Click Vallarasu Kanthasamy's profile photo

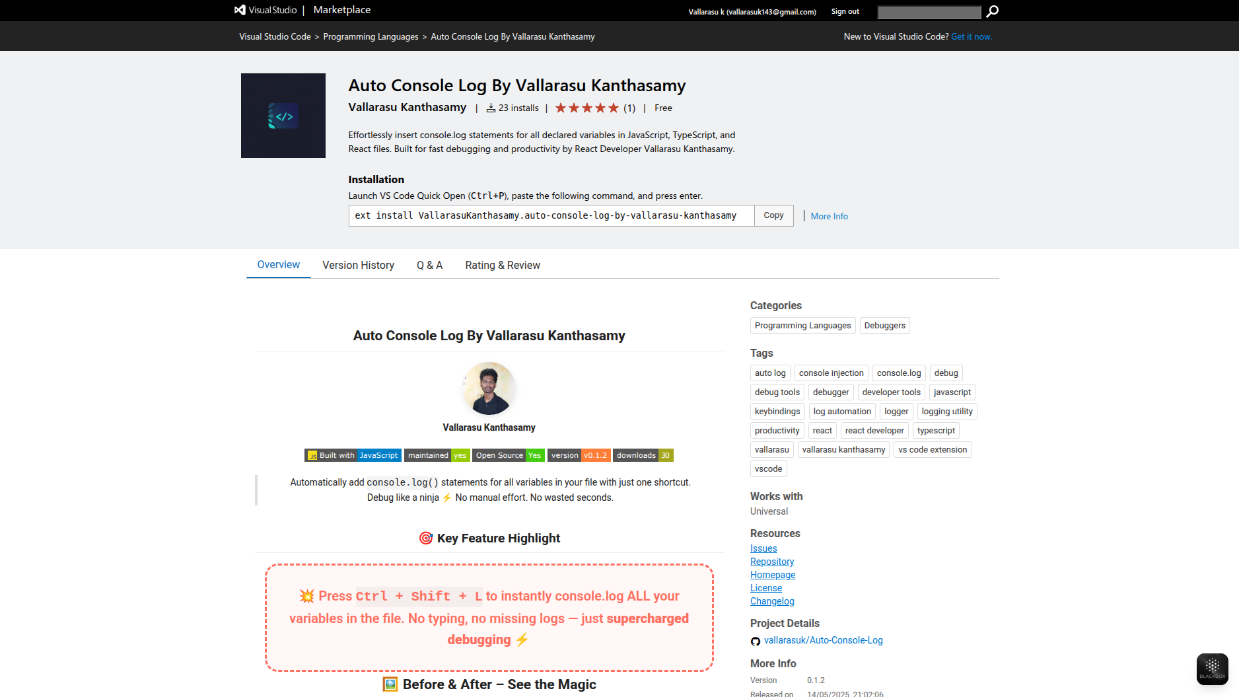(489, 388)
